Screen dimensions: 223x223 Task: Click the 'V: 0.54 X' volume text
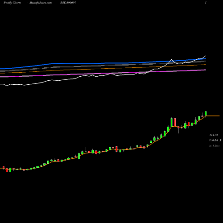click(x=215, y=140)
